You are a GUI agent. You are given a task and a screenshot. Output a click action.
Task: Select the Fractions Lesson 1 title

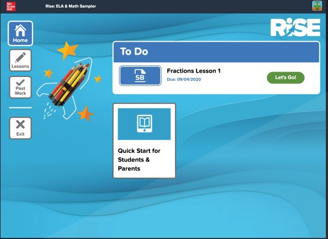tap(193, 71)
